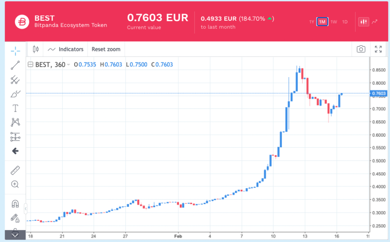Select the trend line drawing tool
Screen dimensions: 390x242
(x=15, y=65)
